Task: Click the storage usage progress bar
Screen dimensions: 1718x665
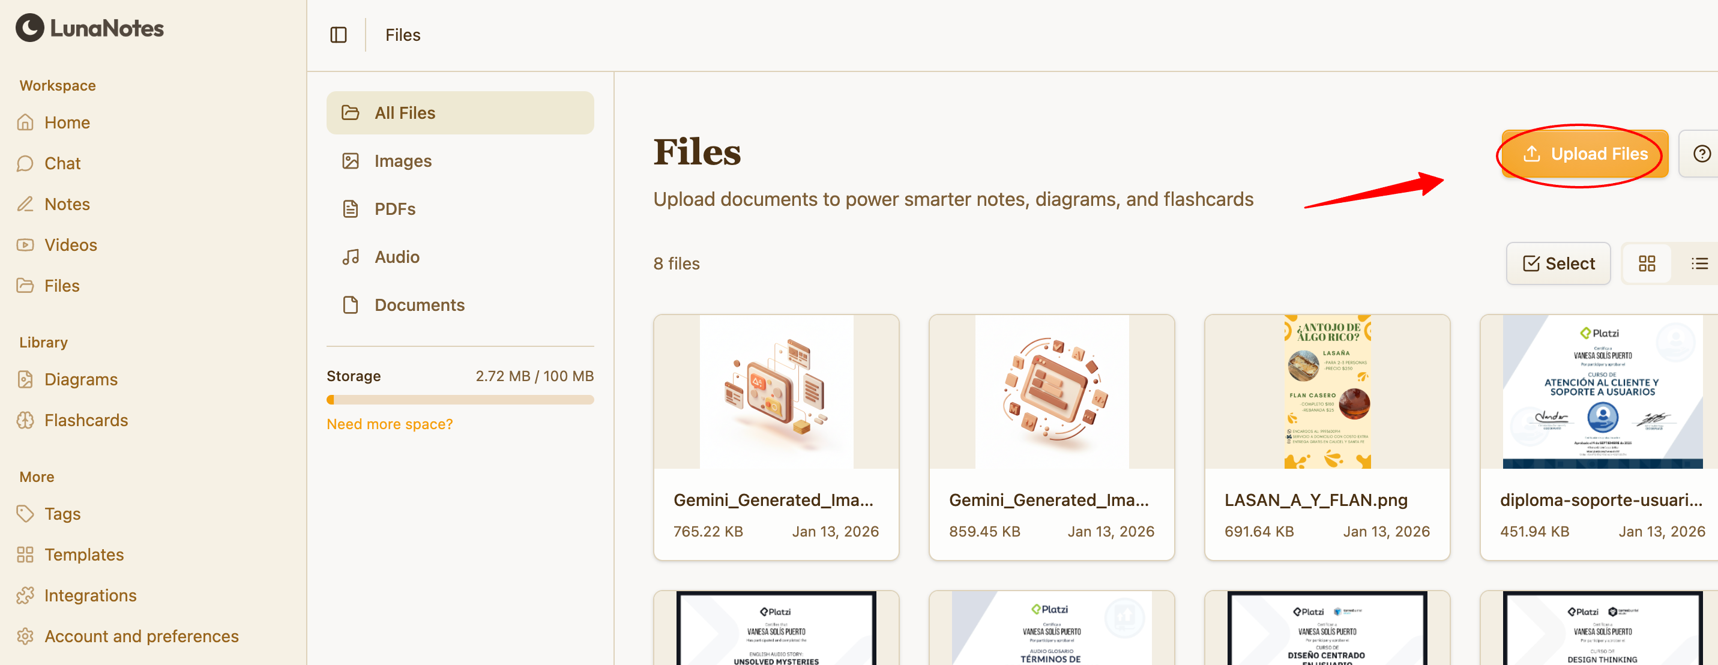Action: point(459,400)
